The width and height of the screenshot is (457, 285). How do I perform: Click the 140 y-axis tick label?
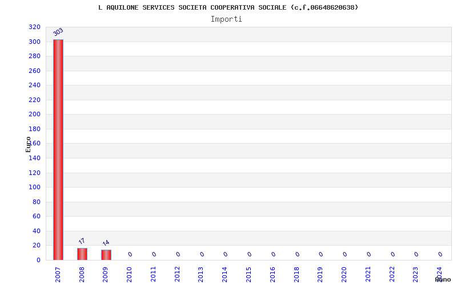point(34,158)
